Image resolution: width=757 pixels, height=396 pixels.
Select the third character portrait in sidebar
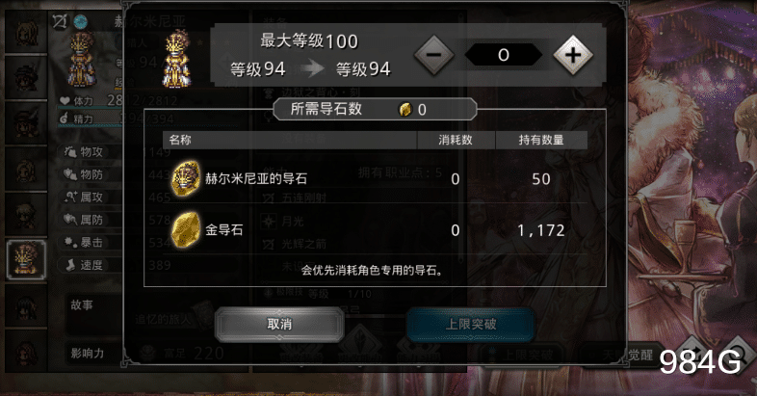click(26, 123)
